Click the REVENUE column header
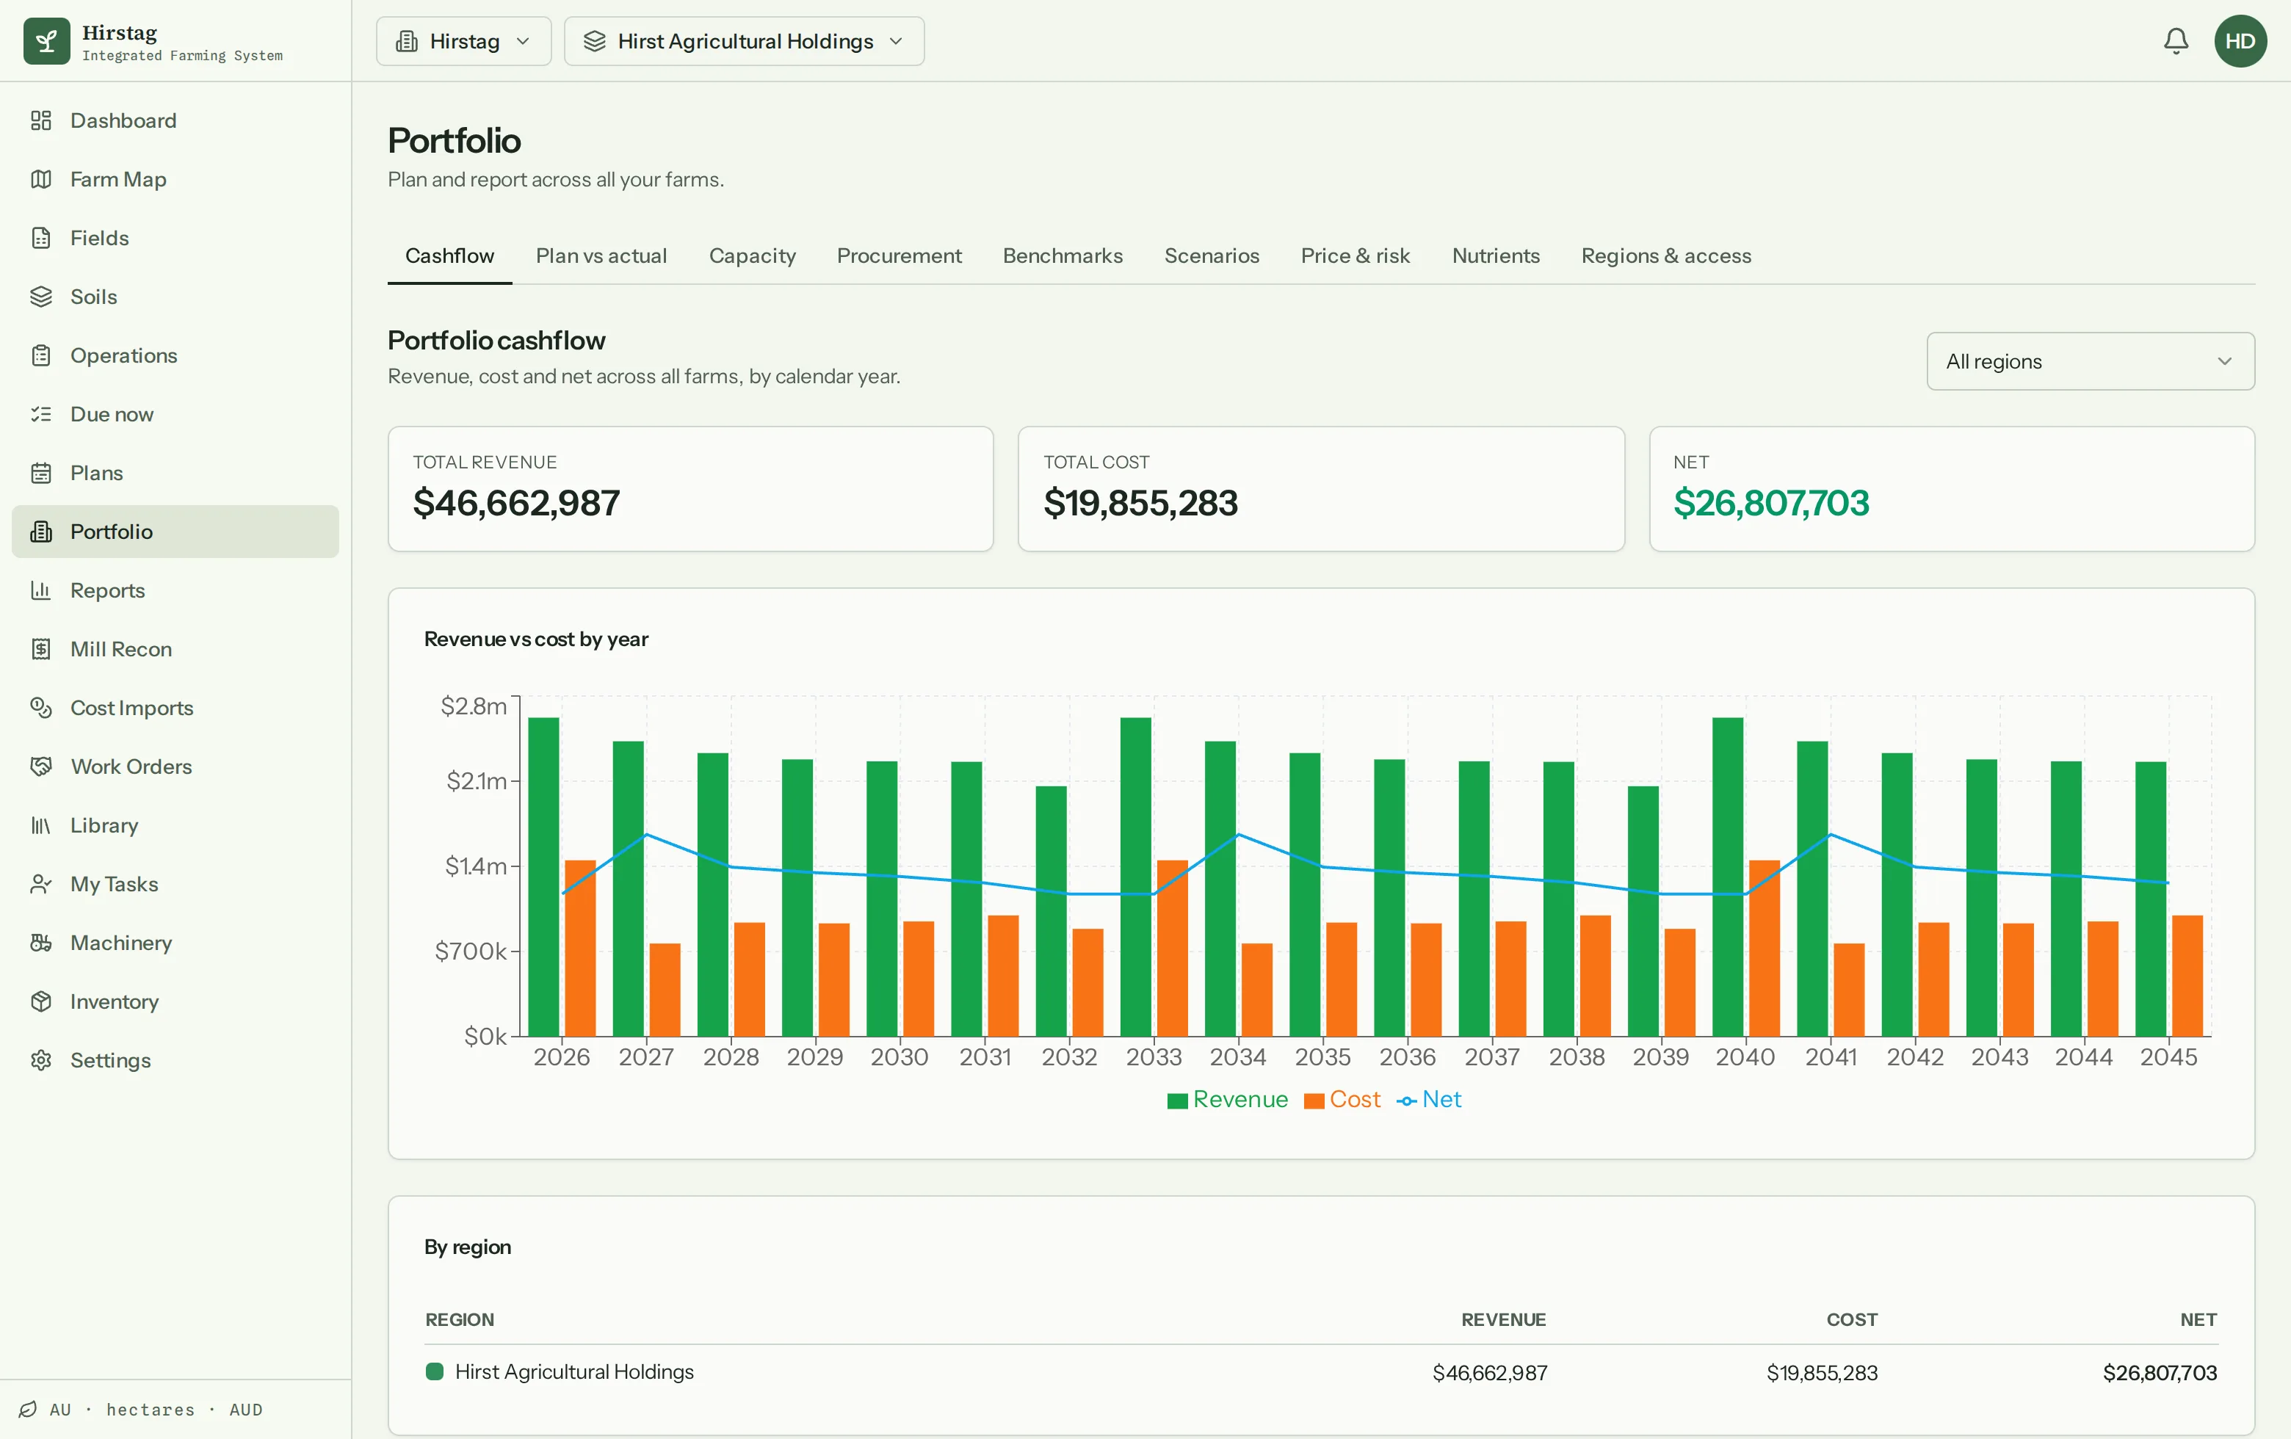Screen dimensions: 2291x1439 click(1502, 1319)
